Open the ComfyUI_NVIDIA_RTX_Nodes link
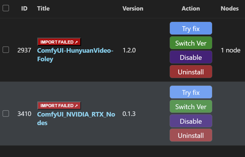 click(76, 119)
